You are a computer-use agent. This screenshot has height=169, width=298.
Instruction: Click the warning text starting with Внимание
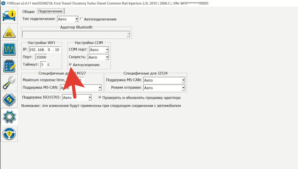101,106
